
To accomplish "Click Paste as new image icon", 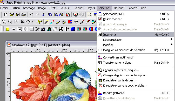I will tap(56, 14).
